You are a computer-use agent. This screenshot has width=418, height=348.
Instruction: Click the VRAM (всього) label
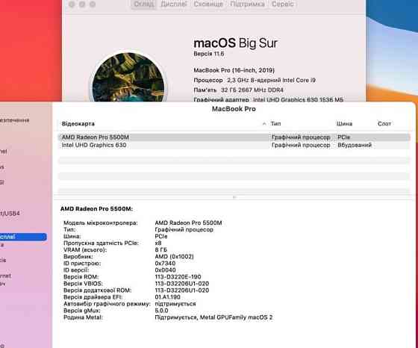coord(85,250)
